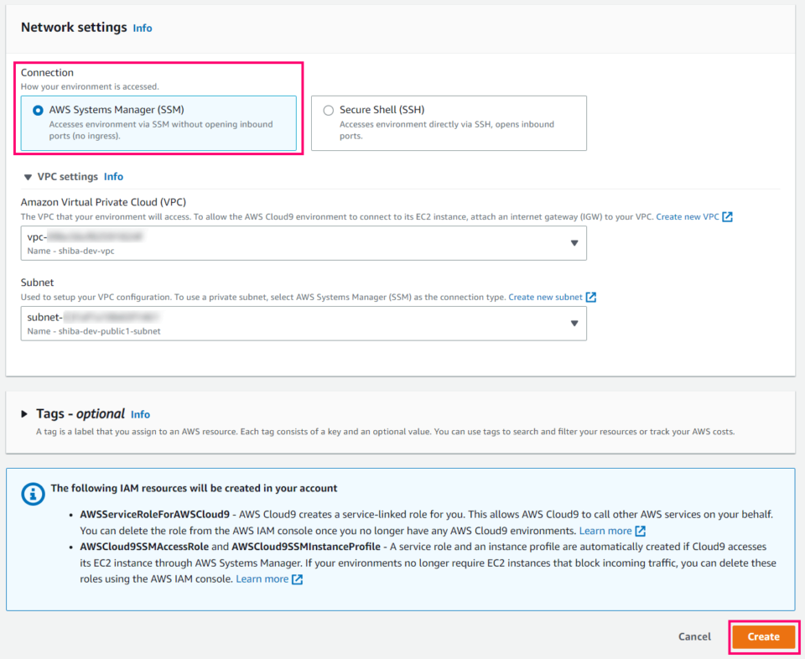The image size is (805, 659).
Task: Expand the Tags - optional section
Action: click(23, 413)
